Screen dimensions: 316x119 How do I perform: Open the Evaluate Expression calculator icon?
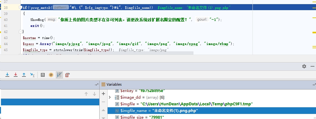pos(43,75)
